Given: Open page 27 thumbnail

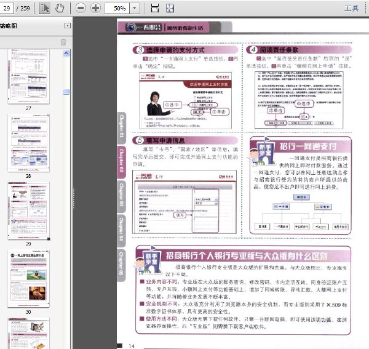Looking at the screenshot, I should coord(28,76).
